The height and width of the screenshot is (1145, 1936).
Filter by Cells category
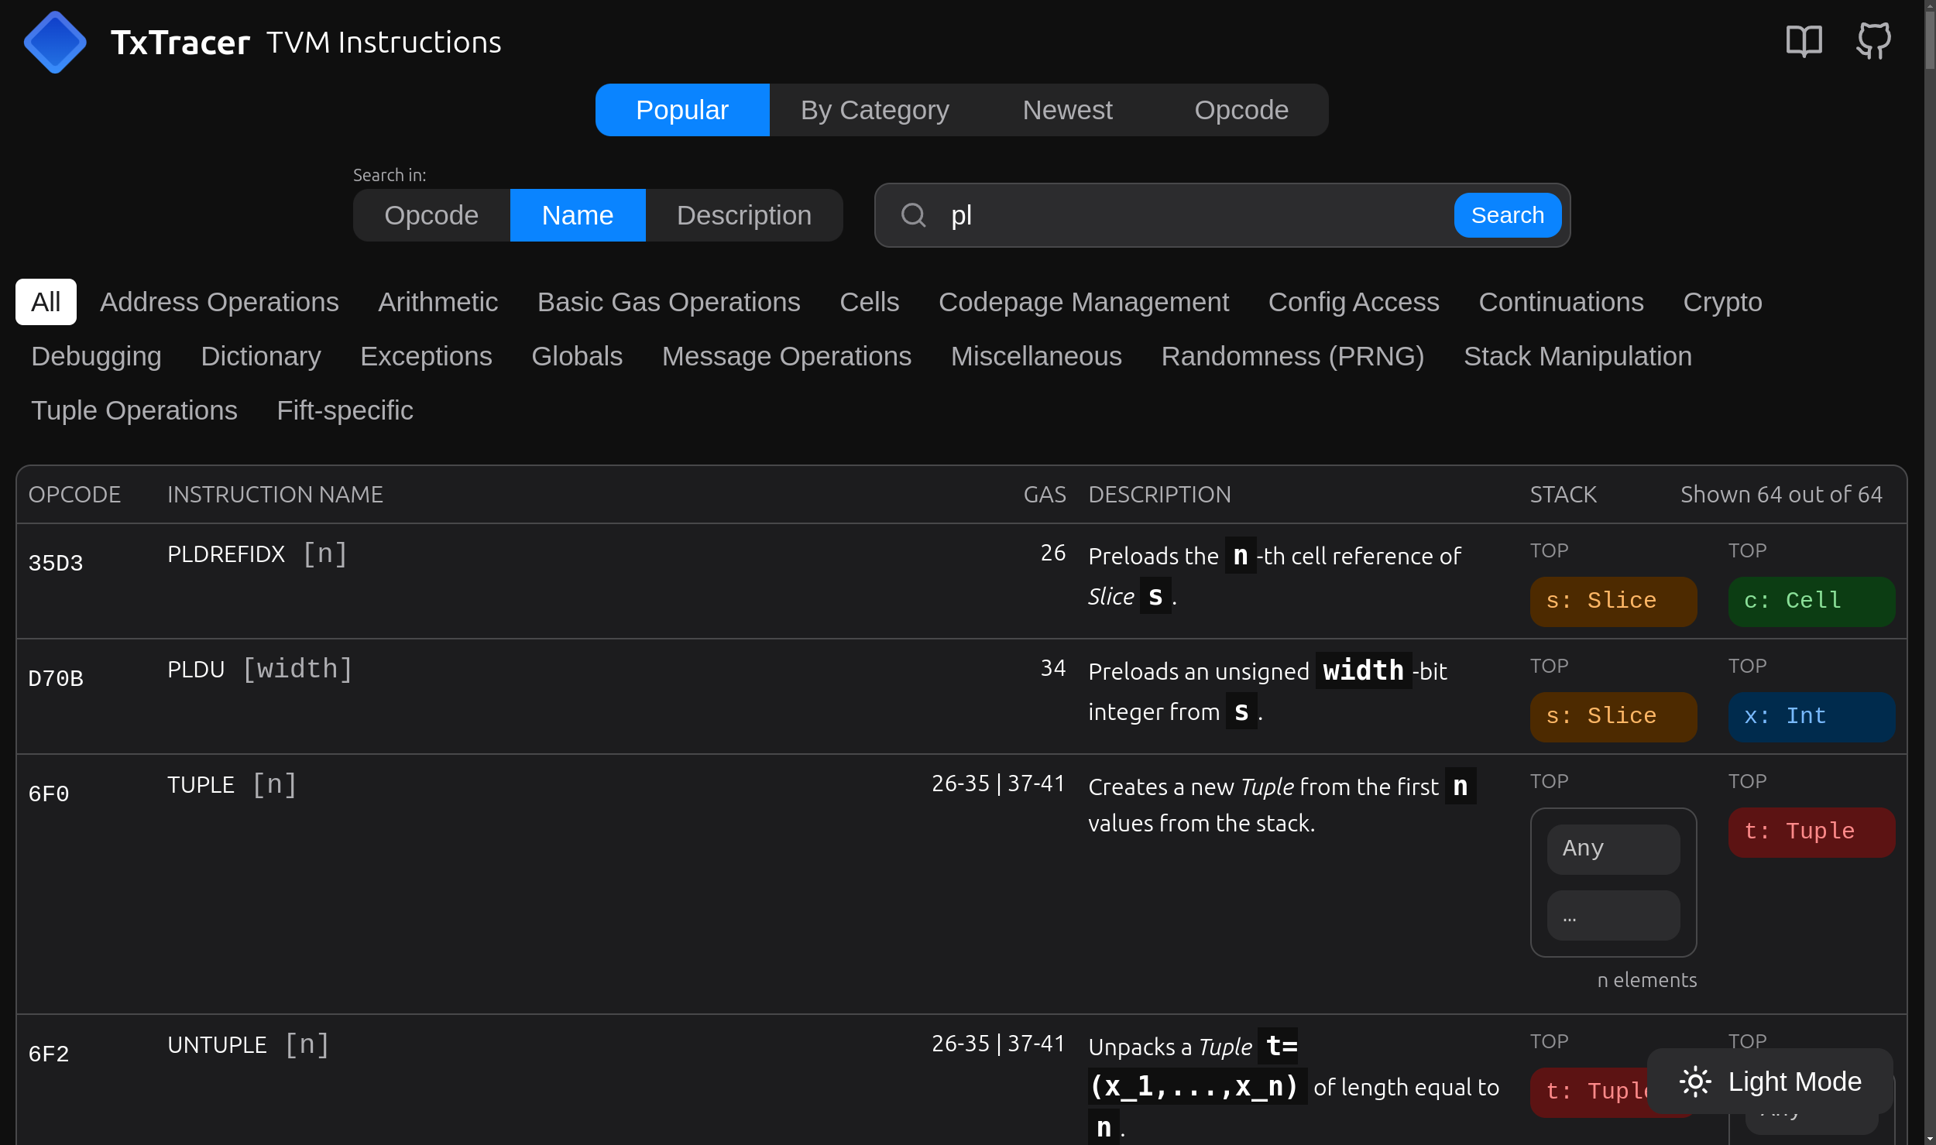870,302
